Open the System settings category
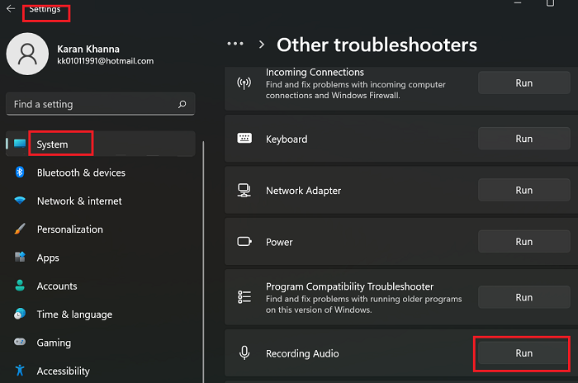The width and height of the screenshot is (578, 383). 53,144
